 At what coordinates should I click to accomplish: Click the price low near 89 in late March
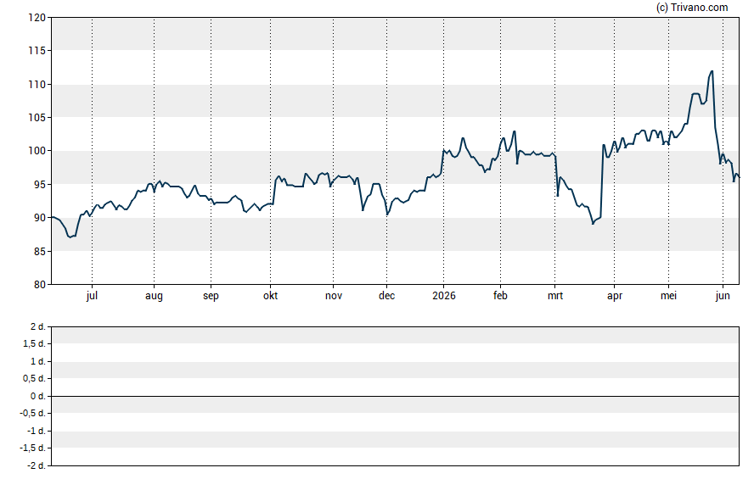tap(593, 224)
